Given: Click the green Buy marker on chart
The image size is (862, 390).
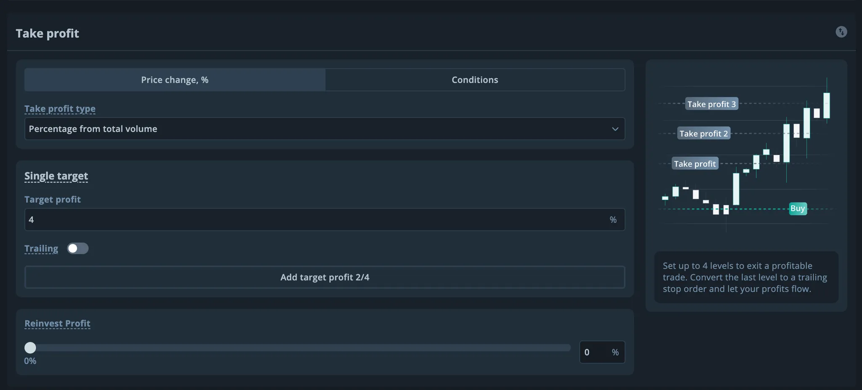Looking at the screenshot, I should (x=798, y=208).
